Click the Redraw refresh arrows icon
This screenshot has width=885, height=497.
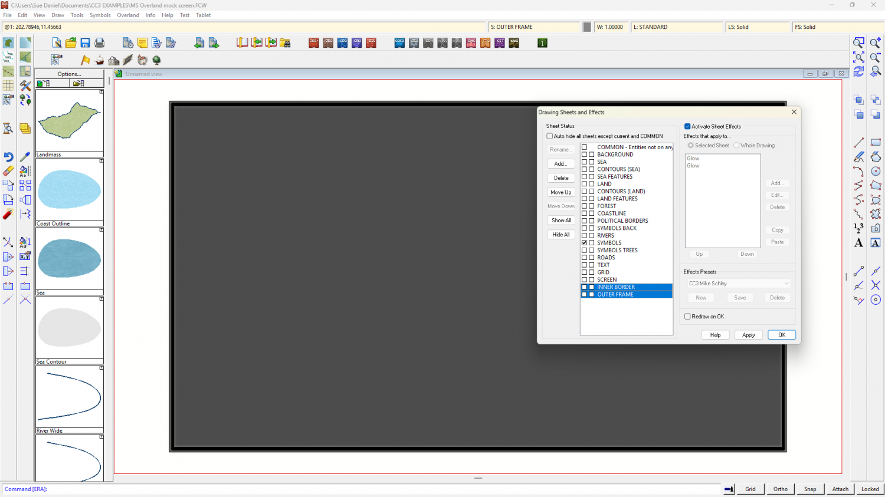pos(858,71)
